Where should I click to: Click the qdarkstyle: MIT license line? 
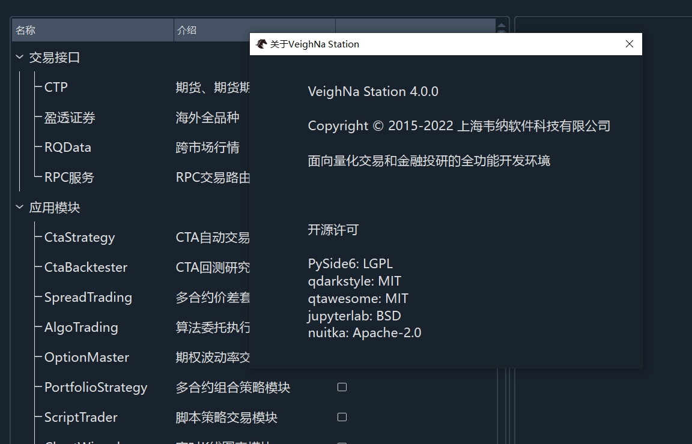[x=355, y=281]
